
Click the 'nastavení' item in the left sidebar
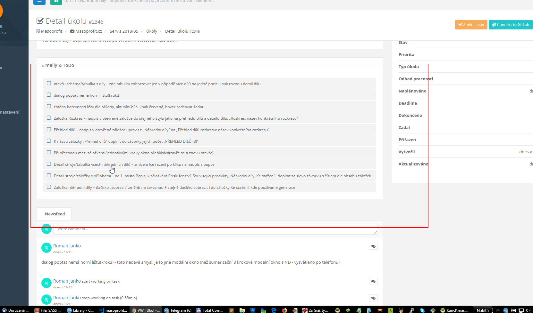[10, 112]
